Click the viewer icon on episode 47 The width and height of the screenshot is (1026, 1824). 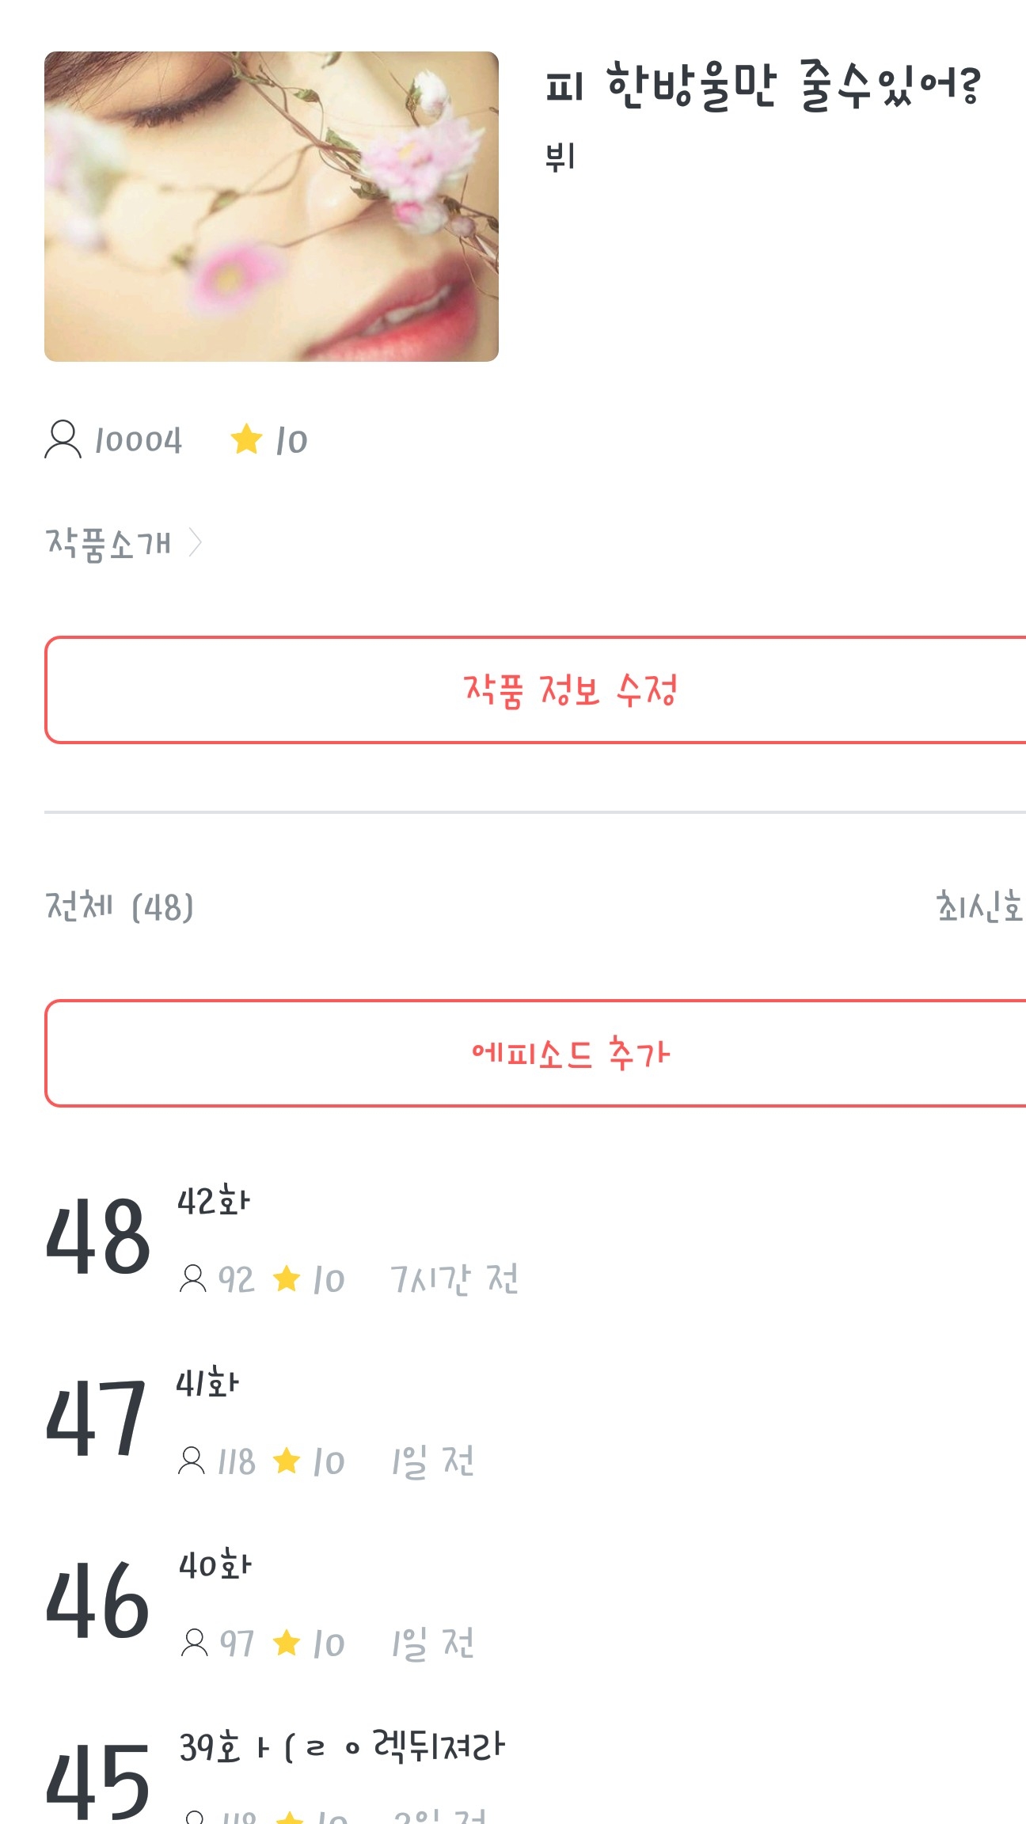pyautogui.click(x=192, y=1461)
